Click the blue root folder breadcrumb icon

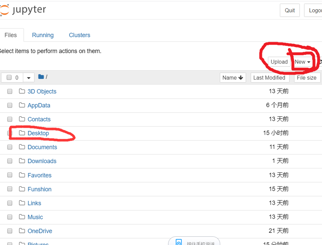point(41,77)
